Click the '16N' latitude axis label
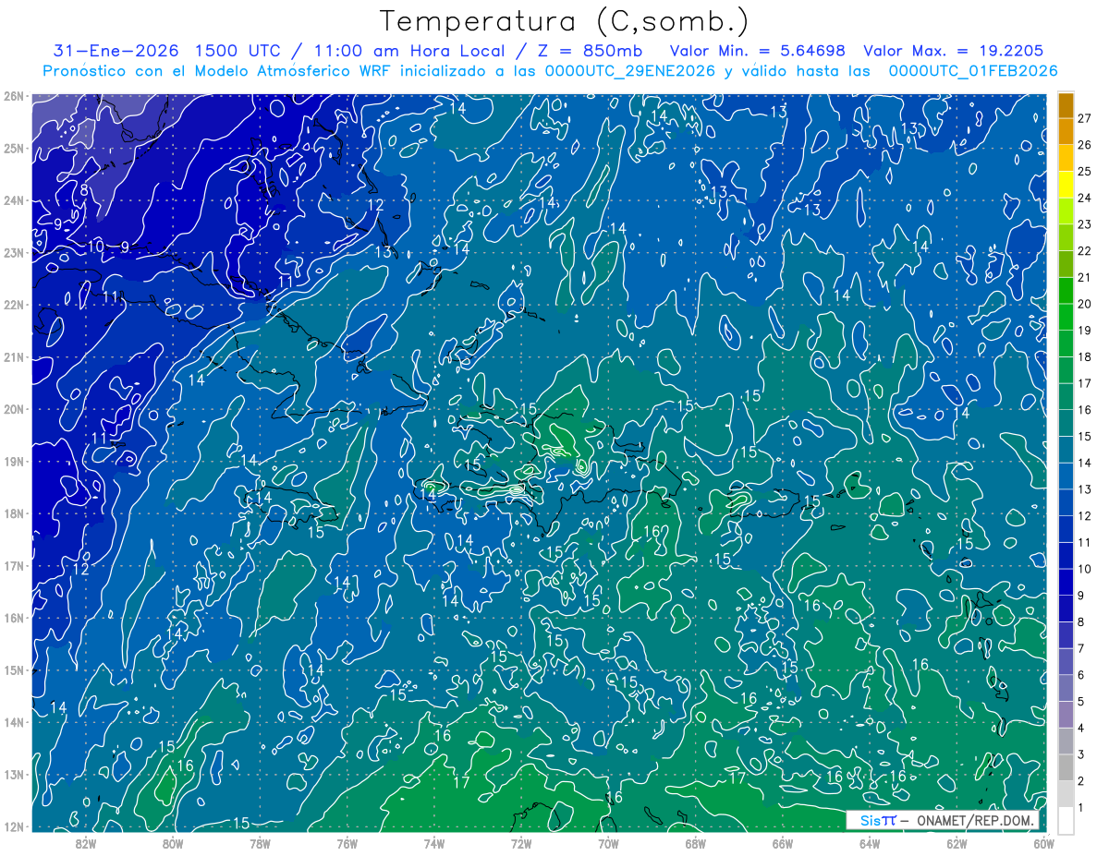The width and height of the screenshot is (1109, 856). [x=14, y=618]
